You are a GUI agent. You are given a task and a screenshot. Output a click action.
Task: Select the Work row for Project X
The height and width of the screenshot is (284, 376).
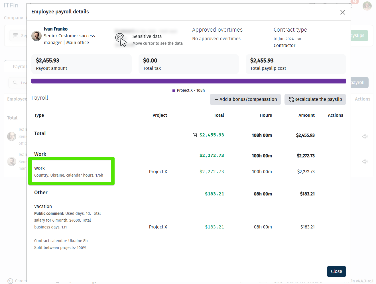[71, 171]
